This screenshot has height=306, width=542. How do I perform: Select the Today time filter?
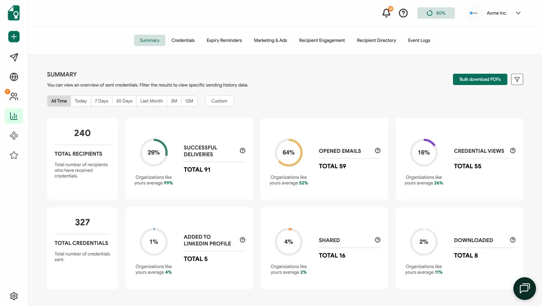coord(80,101)
